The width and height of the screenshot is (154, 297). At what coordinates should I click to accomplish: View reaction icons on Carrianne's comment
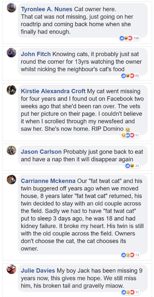(x=128, y=255)
